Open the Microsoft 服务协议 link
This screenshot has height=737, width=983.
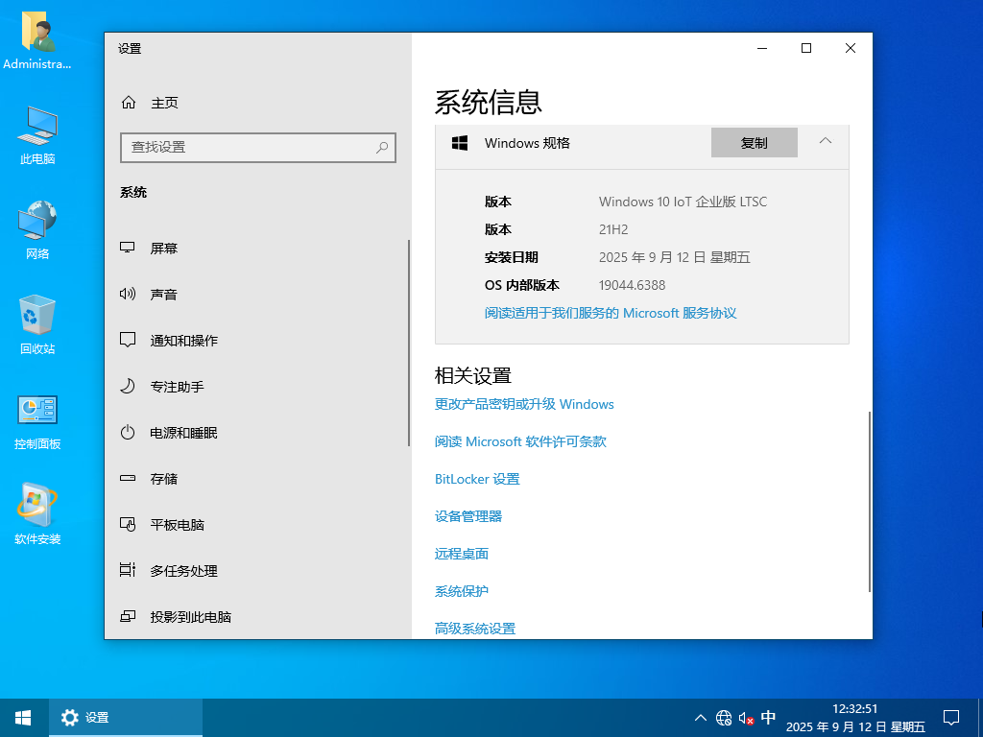[611, 313]
